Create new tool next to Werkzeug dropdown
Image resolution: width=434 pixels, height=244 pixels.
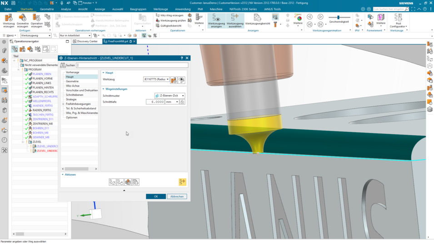[174, 80]
